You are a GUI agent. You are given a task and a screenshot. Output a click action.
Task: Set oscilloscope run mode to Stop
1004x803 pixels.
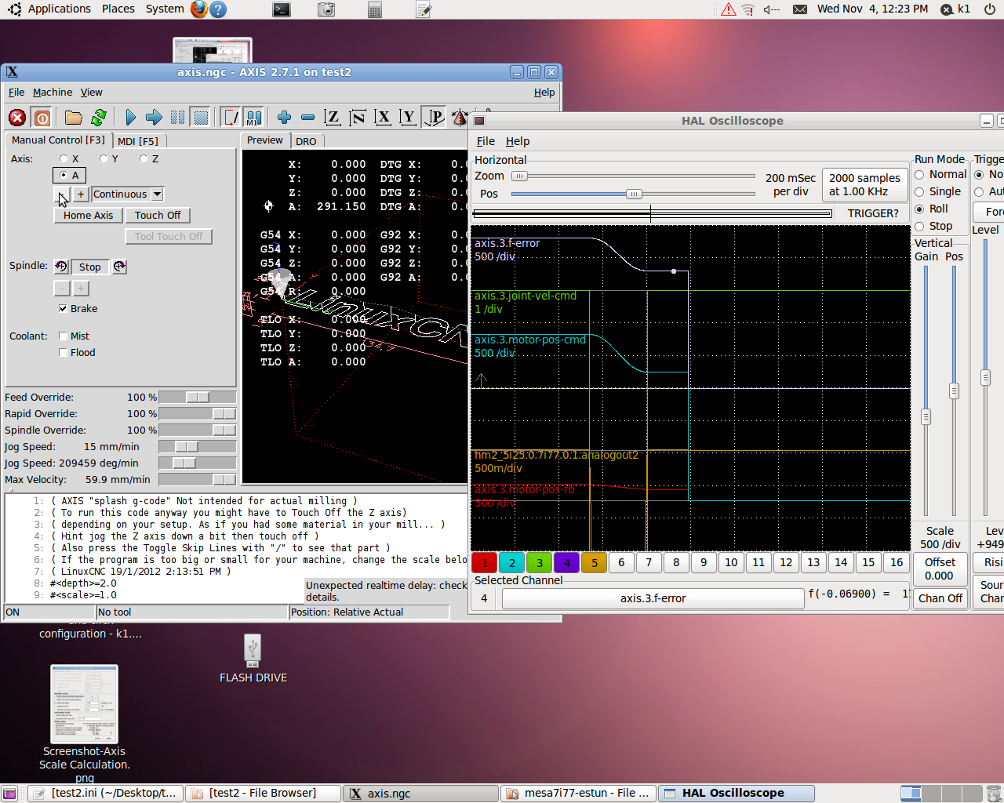[x=919, y=226]
